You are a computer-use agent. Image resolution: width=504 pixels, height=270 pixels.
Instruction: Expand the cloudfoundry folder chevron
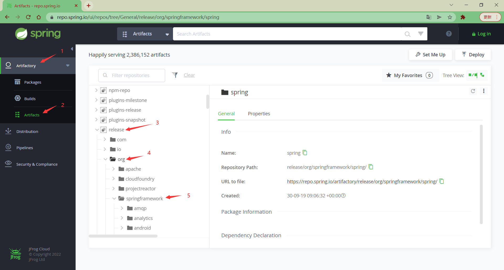113,179
